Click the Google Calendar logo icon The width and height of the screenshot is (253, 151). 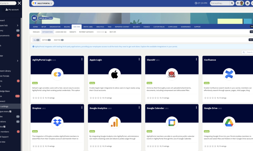click(172, 123)
